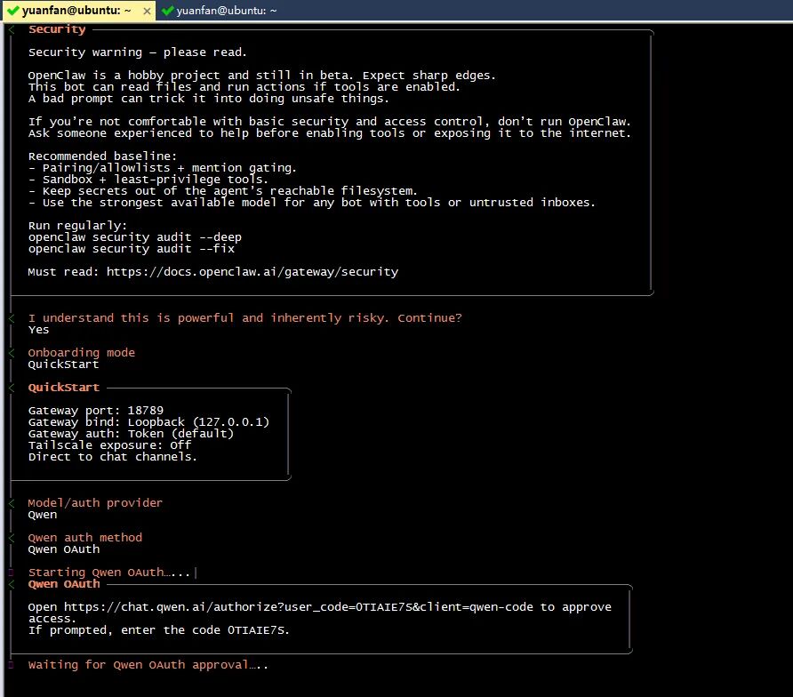Screen dimensions: 793x697
Task: Click the 'Sandbox + least-privilege tools' line
Action: (x=148, y=180)
